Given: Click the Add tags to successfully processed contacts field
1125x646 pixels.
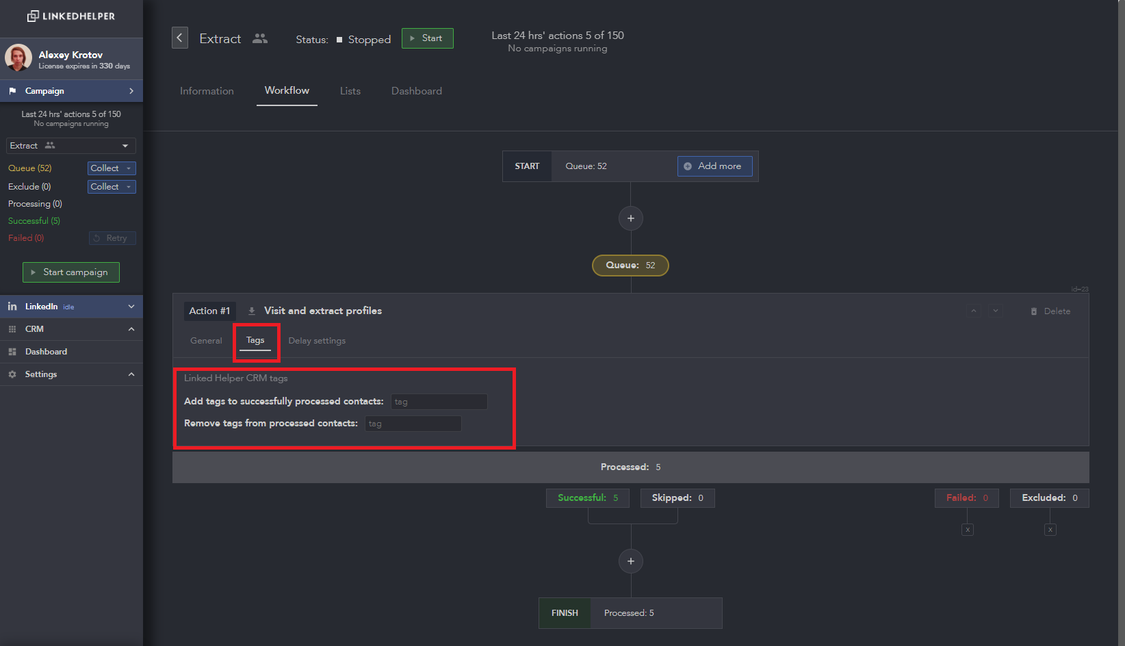Looking at the screenshot, I should point(439,402).
